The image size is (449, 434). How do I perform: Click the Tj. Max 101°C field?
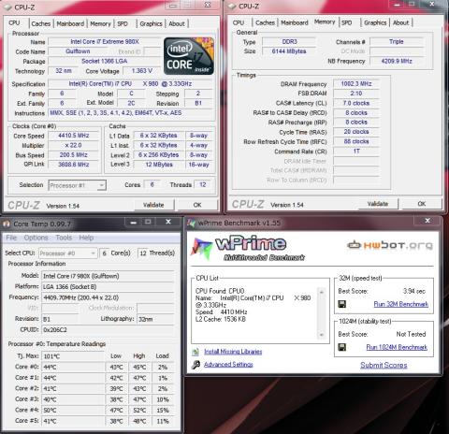[73, 356]
